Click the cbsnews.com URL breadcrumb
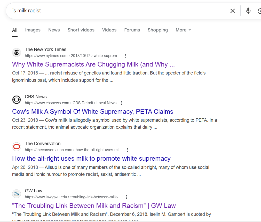Viewport: 261px width, 222px height. (x=70, y=103)
